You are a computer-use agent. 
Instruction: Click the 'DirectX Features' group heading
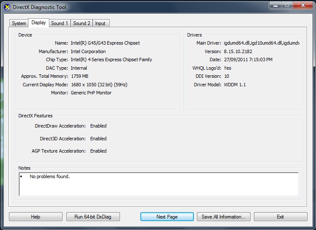(35, 116)
